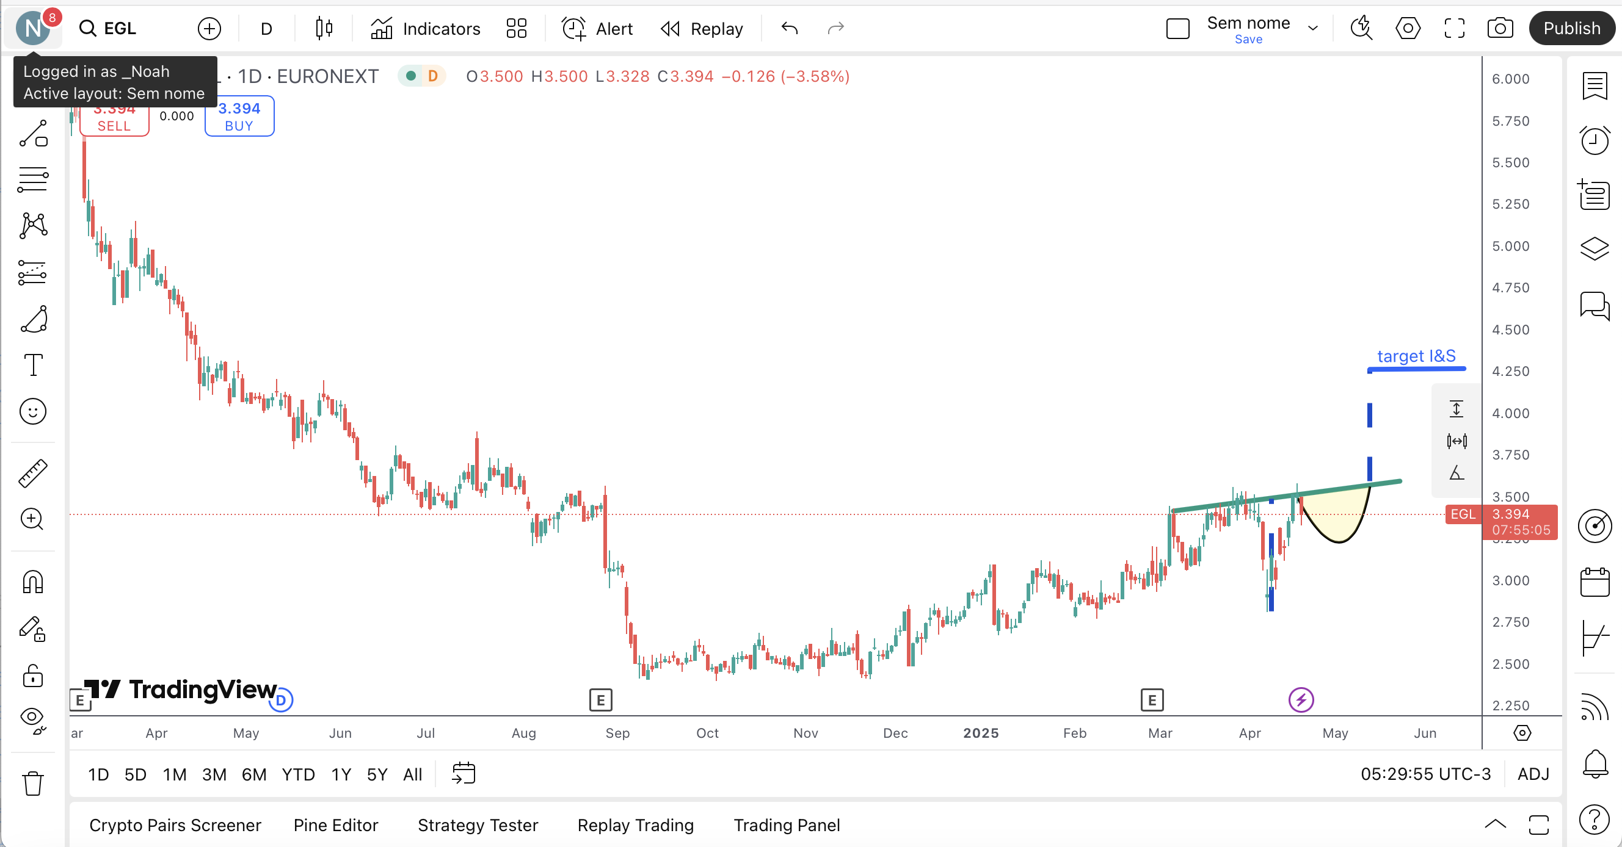Click the trash can to remove drawings
The height and width of the screenshot is (847, 1622).
[33, 784]
